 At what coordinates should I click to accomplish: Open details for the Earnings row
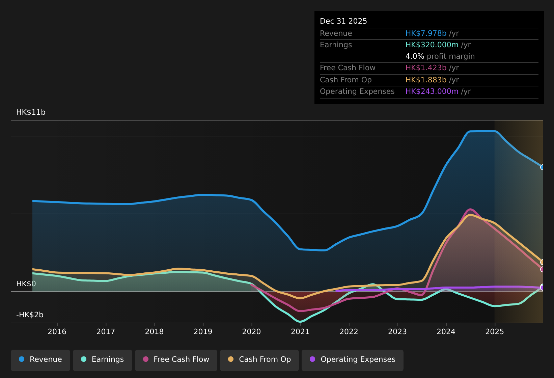click(336, 45)
